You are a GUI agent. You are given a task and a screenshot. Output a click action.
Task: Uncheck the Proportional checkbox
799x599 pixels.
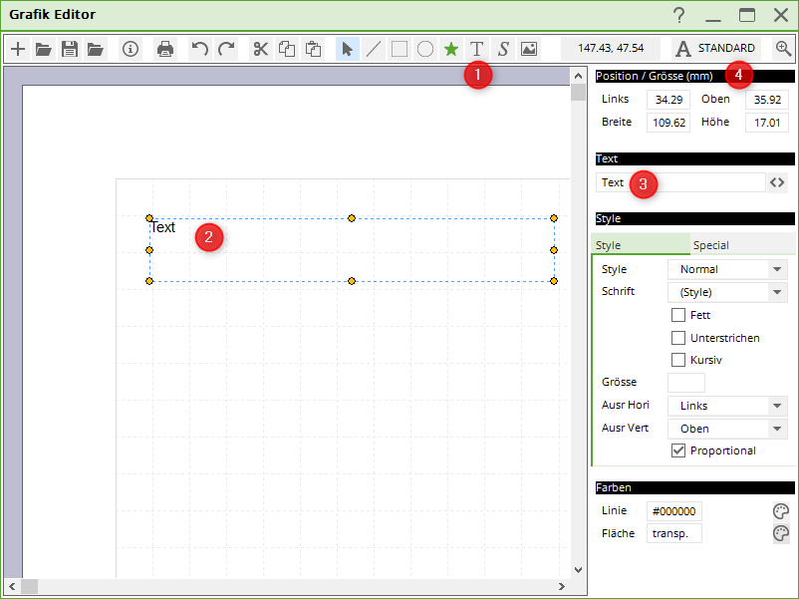point(678,450)
